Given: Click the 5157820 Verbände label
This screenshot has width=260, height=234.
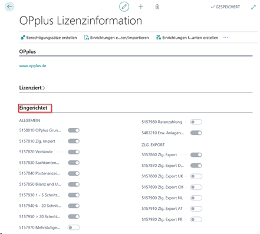Looking at the screenshot, I should point(36,152).
